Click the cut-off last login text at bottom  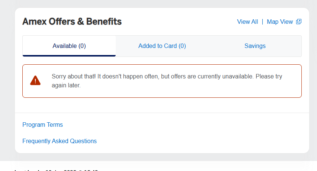(56, 170)
